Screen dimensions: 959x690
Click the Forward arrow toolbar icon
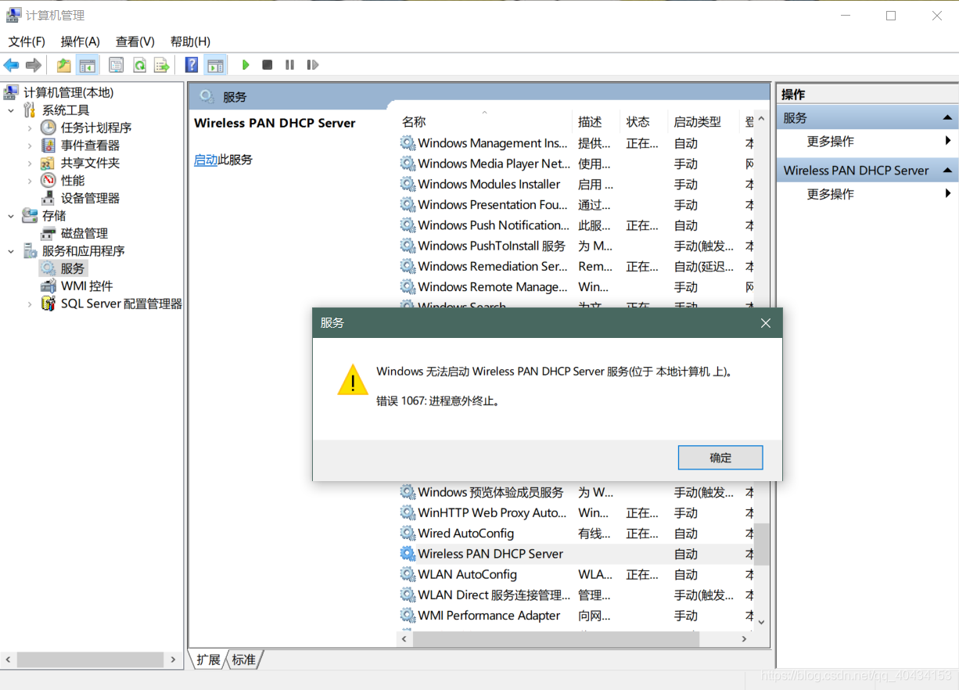coord(33,65)
